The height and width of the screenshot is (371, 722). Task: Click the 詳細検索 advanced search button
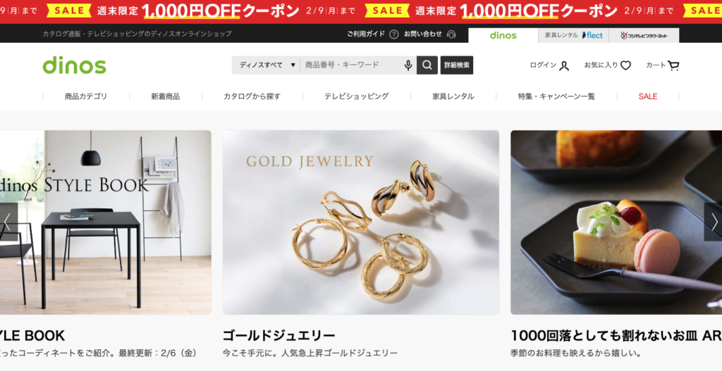click(x=457, y=65)
